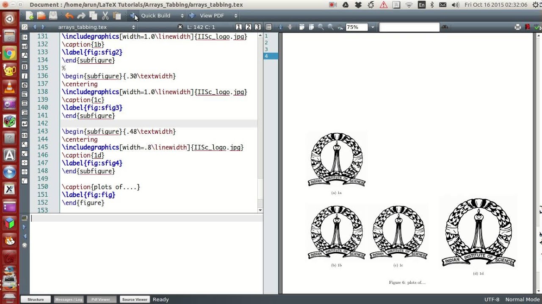
Task: Jump to bookmark 2 in the editor
Action: [x=249, y=27]
